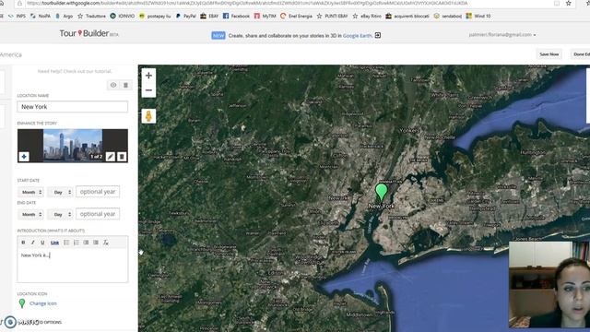Select the Street View pegman icon
This screenshot has height=332, width=590.
[148, 116]
